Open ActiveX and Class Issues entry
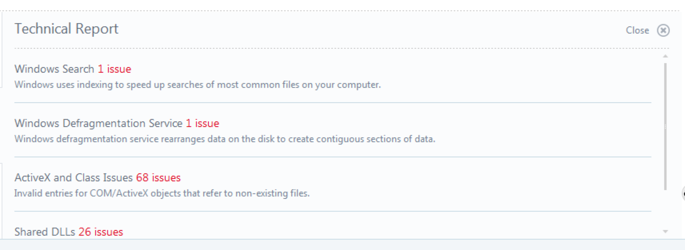Image resolution: width=685 pixels, height=250 pixels. point(73,178)
